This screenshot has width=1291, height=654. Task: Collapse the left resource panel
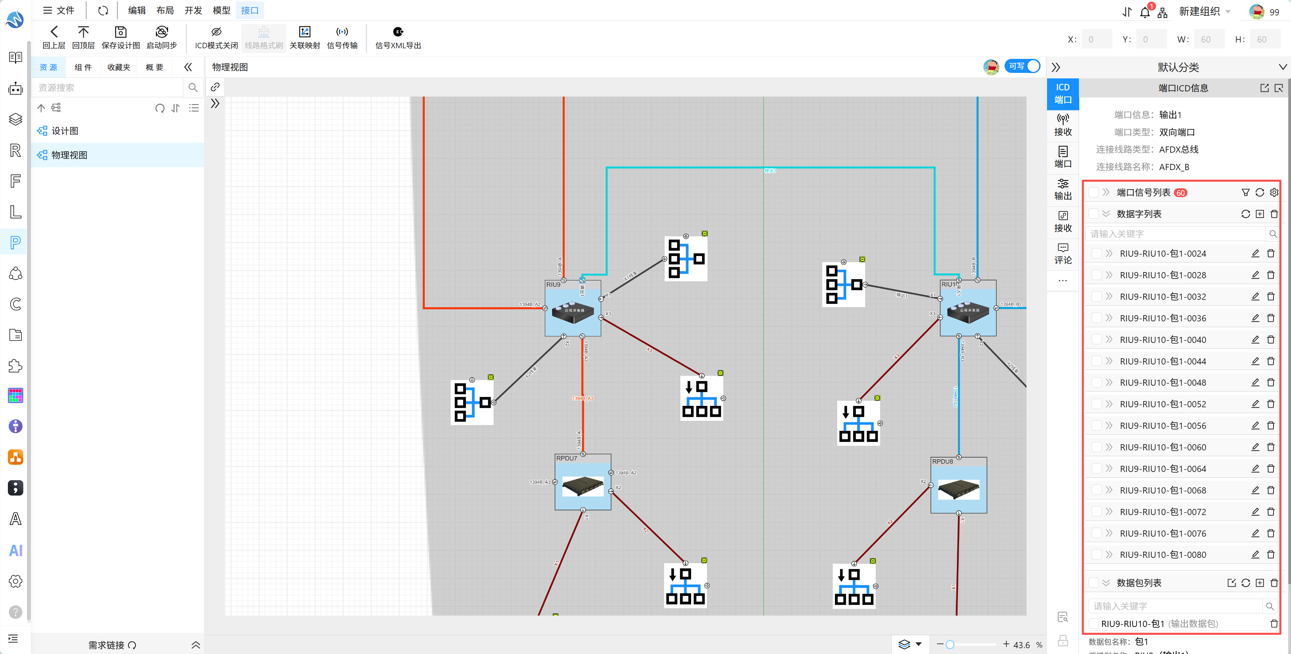188,67
